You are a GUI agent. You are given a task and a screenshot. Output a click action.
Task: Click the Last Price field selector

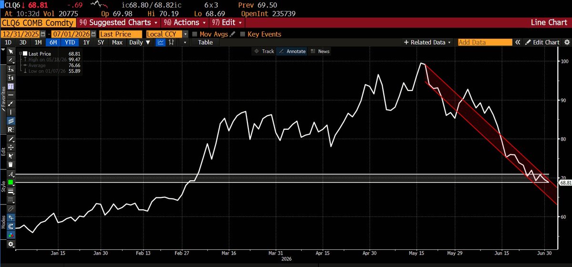[121, 34]
